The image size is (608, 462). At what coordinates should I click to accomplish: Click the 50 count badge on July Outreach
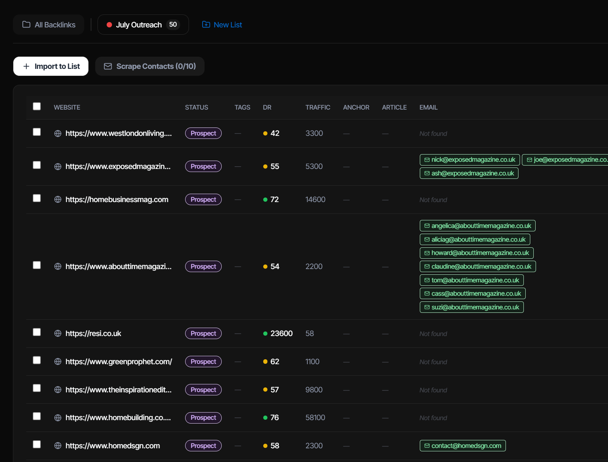pos(173,24)
